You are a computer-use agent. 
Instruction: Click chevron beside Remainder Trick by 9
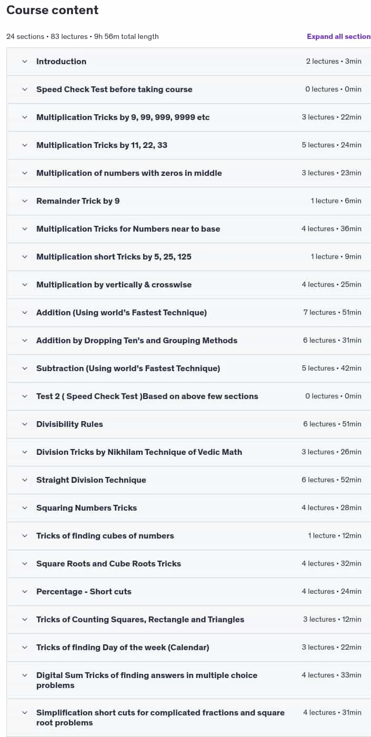click(x=24, y=201)
